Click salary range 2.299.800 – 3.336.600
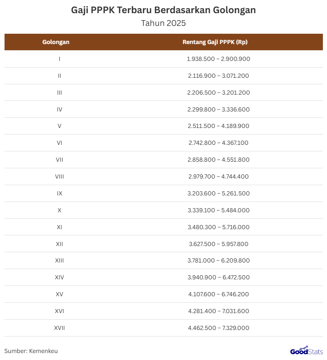 point(218,109)
